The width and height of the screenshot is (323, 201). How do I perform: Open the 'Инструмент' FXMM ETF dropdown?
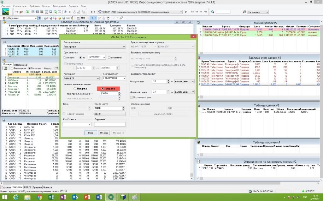pos(81,78)
